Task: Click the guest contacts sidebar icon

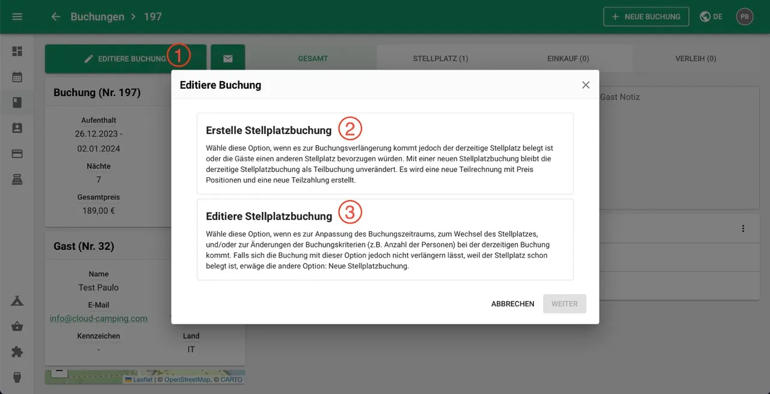Action: [17, 128]
